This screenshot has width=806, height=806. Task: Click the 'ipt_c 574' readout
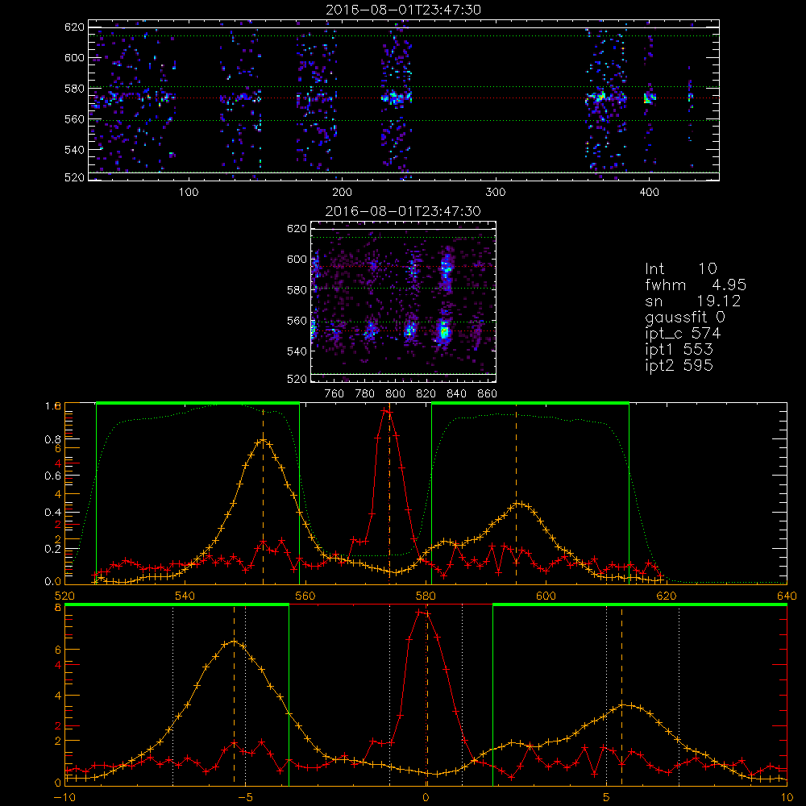point(683,334)
